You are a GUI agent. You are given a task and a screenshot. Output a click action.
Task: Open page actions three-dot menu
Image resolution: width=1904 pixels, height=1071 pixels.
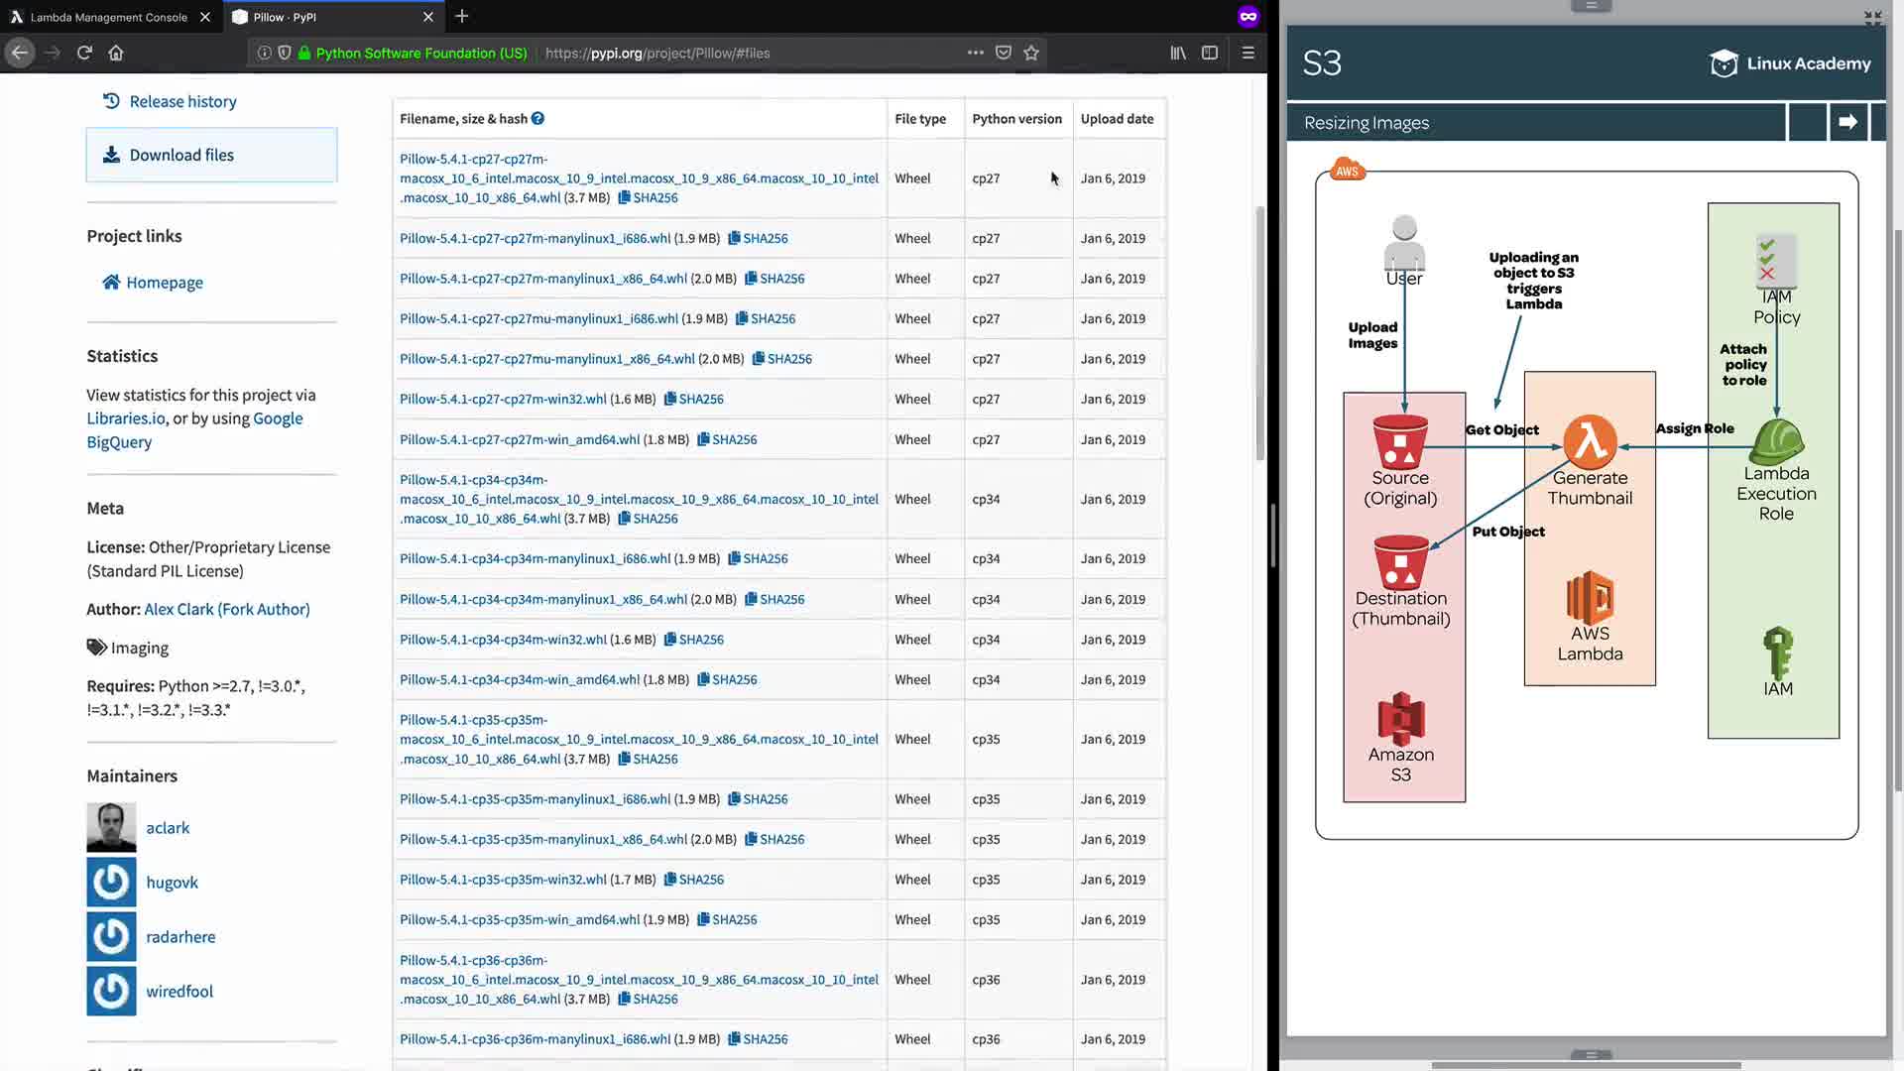(x=975, y=53)
